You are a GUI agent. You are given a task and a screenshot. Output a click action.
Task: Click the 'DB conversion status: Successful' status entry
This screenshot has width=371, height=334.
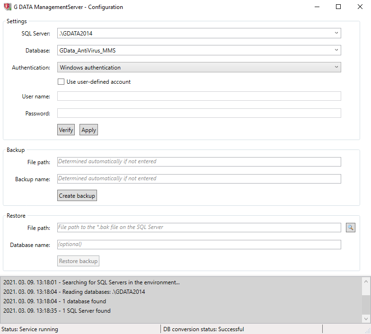click(x=203, y=329)
